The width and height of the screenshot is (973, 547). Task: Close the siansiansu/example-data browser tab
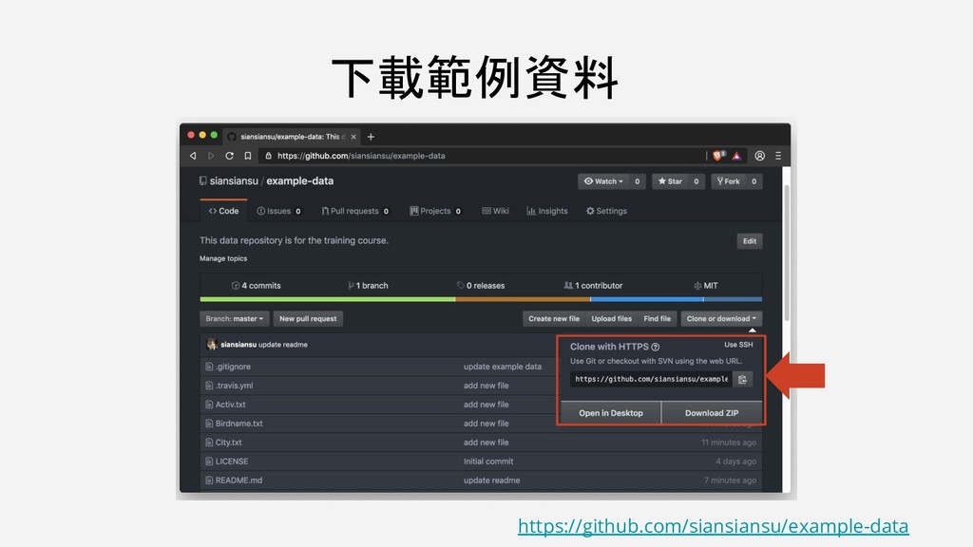pos(353,137)
